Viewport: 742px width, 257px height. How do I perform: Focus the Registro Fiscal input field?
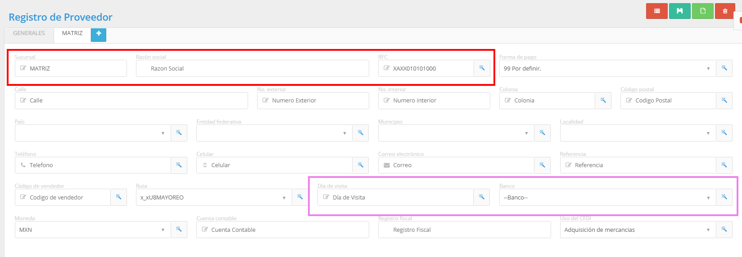point(465,230)
